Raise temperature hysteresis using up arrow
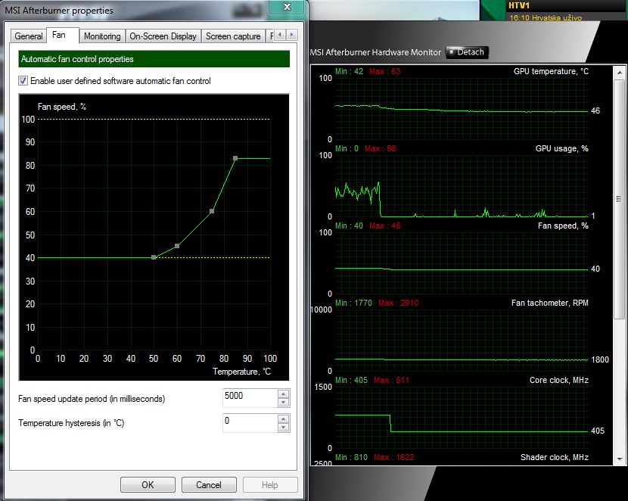 283,419
